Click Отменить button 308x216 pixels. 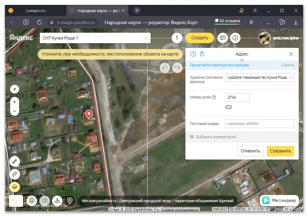[x=250, y=151]
